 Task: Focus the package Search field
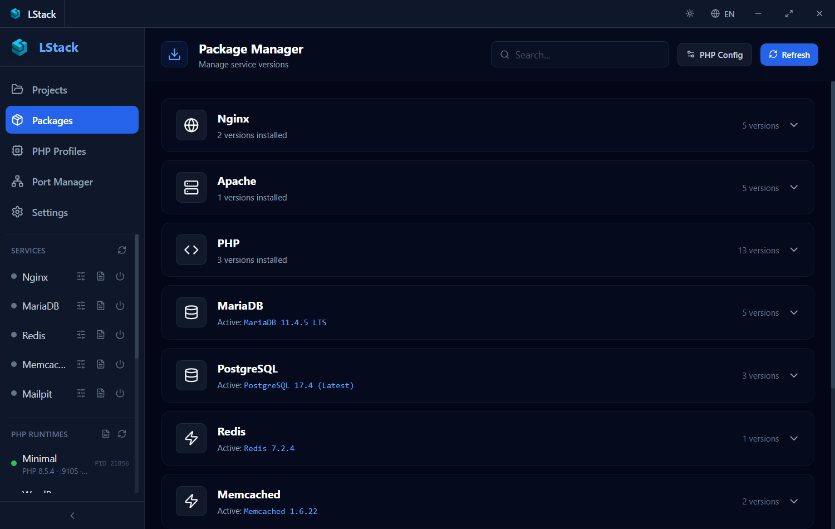click(580, 55)
